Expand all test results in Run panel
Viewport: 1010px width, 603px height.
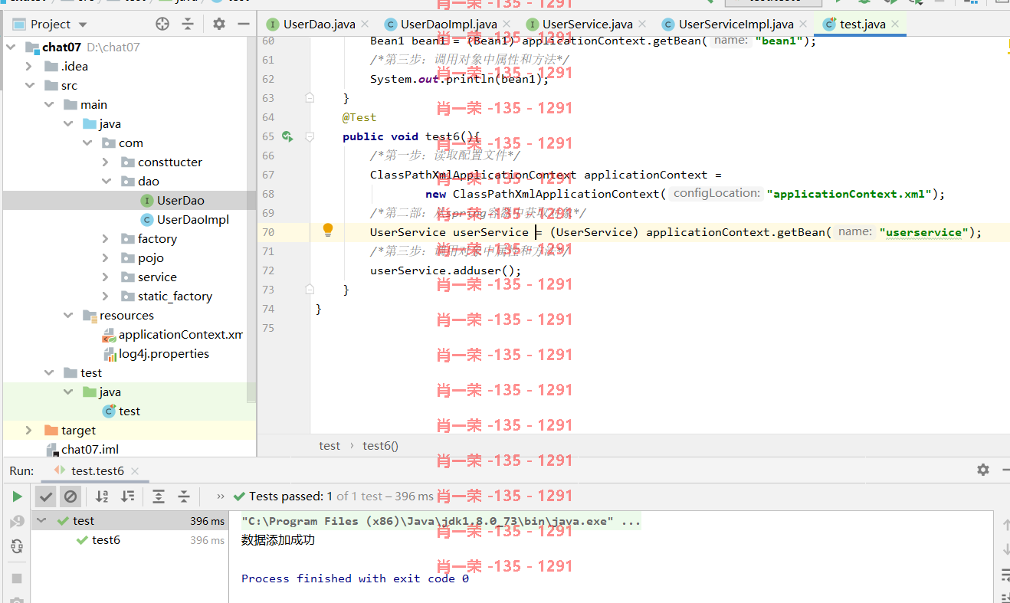pyautogui.click(x=159, y=496)
